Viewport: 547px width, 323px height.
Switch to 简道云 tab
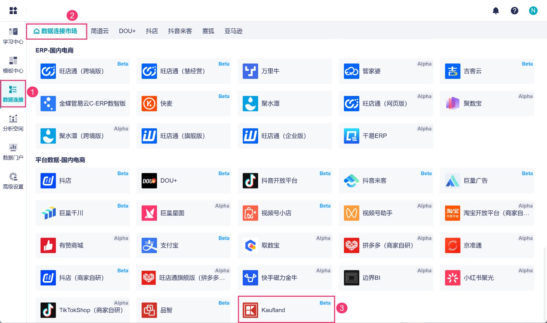click(x=100, y=31)
